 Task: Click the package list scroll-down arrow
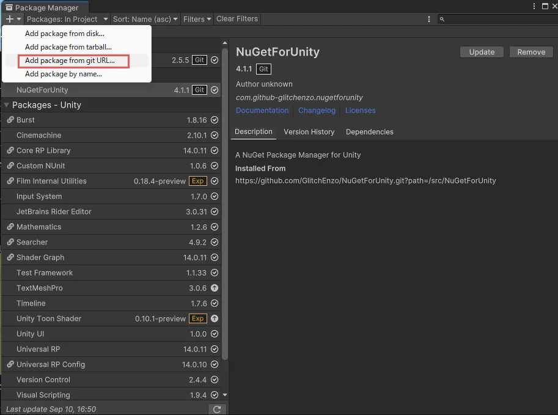224,395
